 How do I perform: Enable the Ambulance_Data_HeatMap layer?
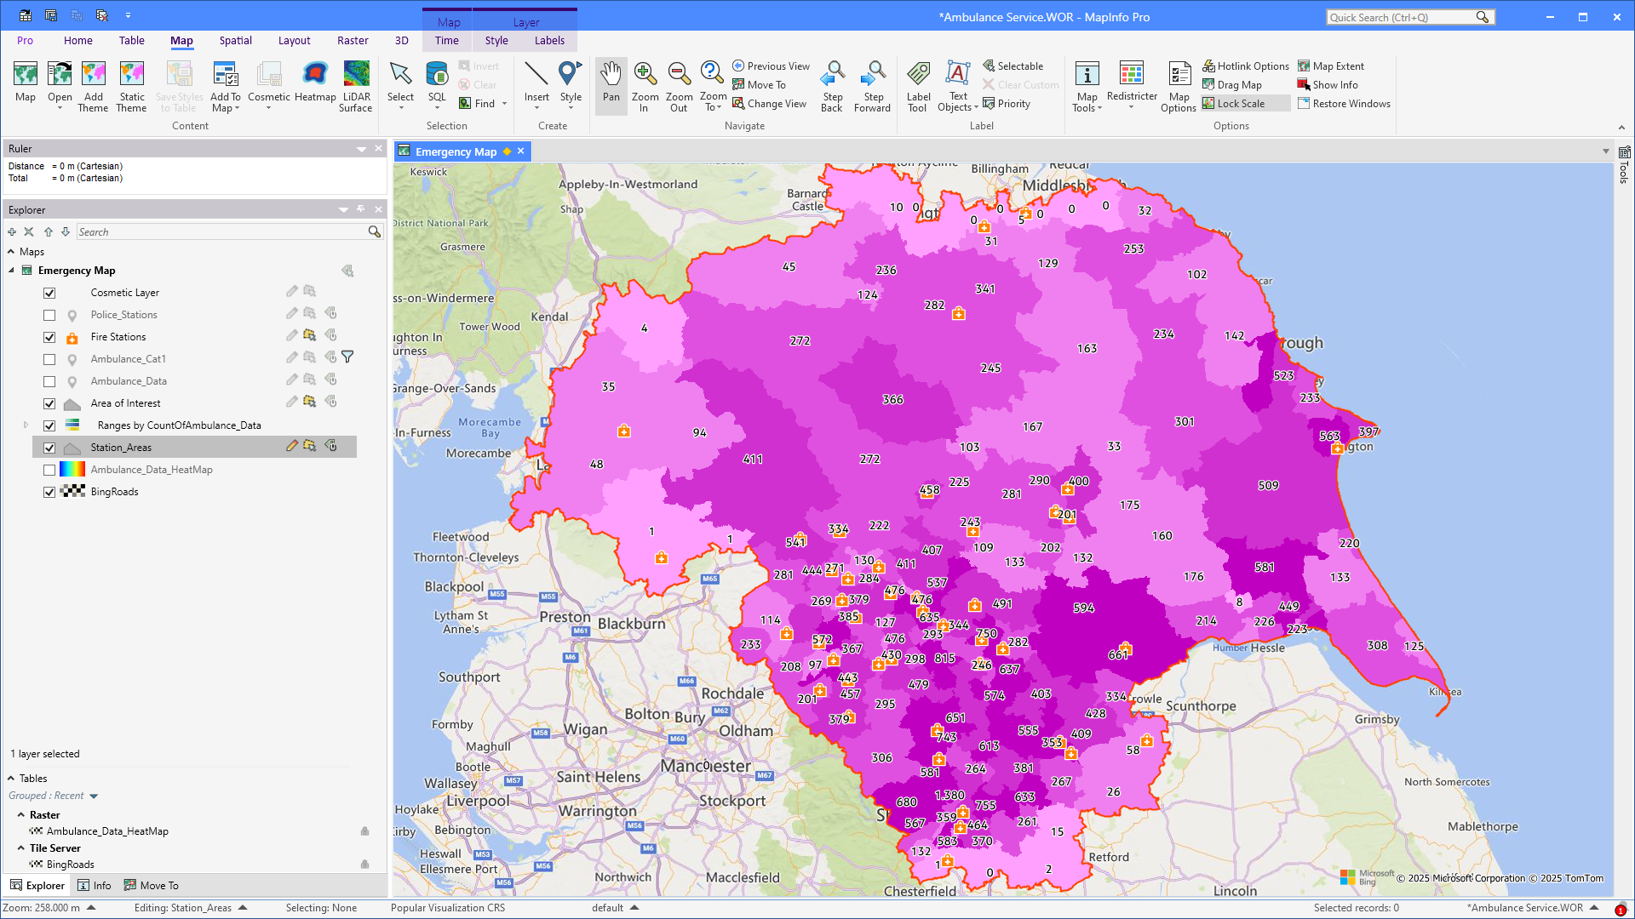[x=49, y=469]
